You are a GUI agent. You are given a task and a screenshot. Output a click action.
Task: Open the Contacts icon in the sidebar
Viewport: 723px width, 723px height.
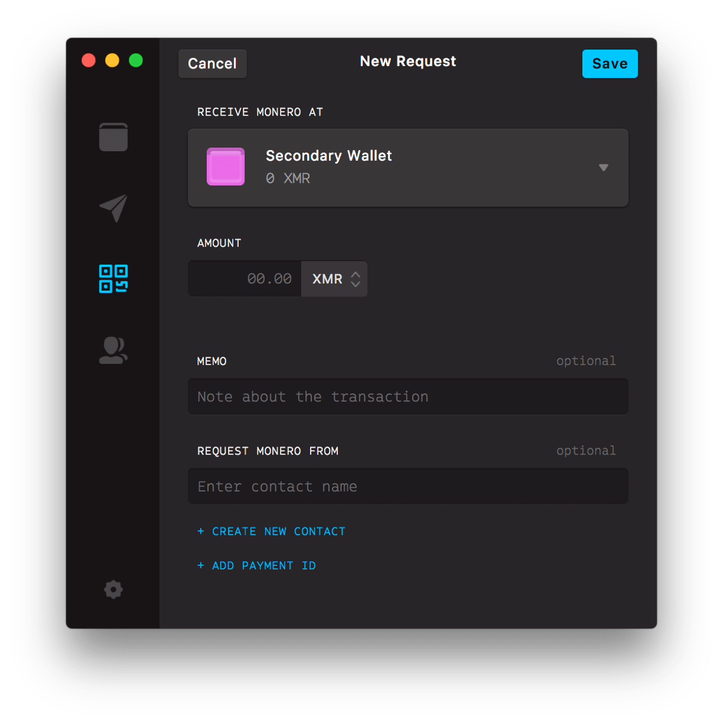tap(113, 349)
